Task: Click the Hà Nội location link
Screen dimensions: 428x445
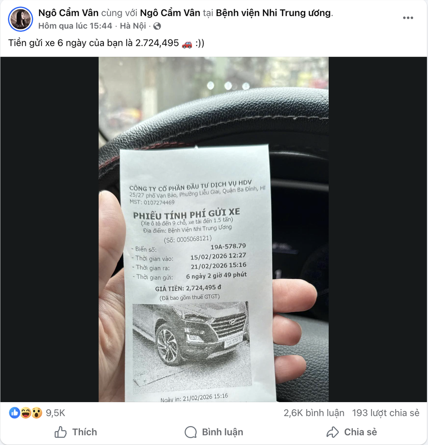Action: coord(133,26)
